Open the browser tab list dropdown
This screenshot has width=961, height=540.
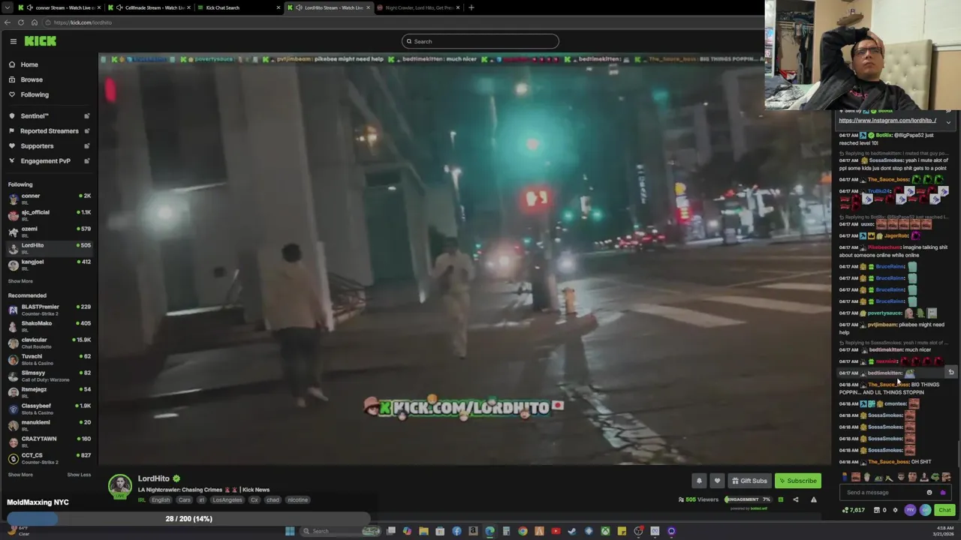coord(6,7)
